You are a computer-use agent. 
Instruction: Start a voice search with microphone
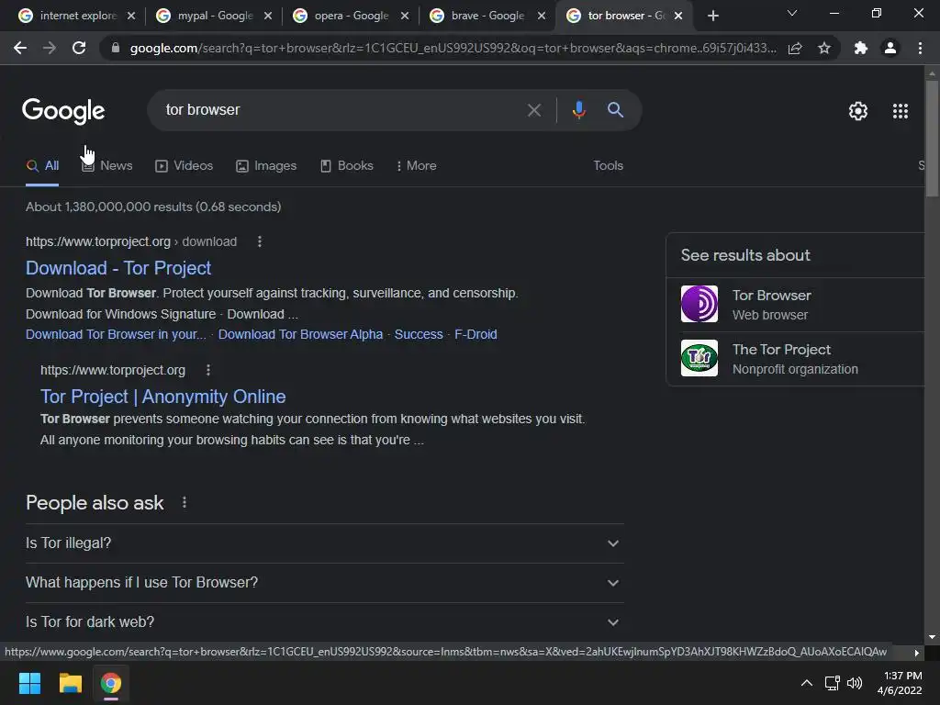(578, 110)
